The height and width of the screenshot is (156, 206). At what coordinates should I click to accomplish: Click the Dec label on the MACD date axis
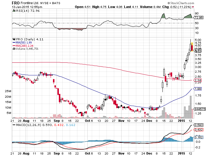click(149, 153)
